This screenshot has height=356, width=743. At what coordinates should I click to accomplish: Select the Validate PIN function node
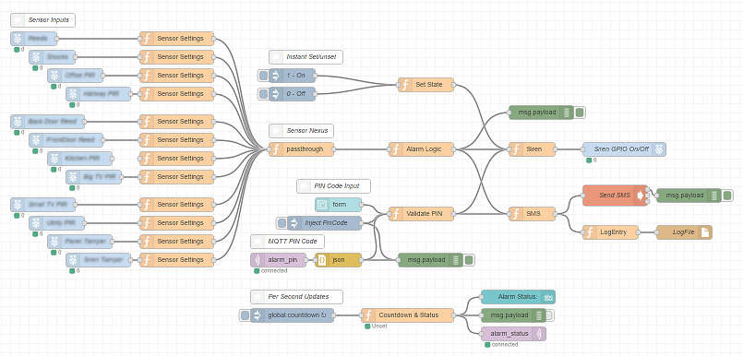pos(421,214)
